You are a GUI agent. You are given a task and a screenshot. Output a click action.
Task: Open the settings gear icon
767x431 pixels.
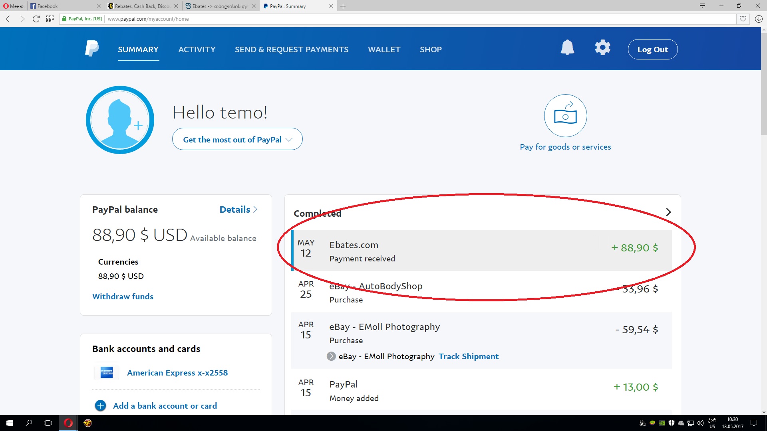602,48
